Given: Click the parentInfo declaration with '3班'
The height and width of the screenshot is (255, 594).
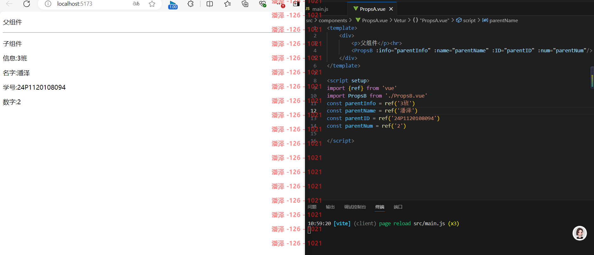Looking at the screenshot, I should click(371, 103).
